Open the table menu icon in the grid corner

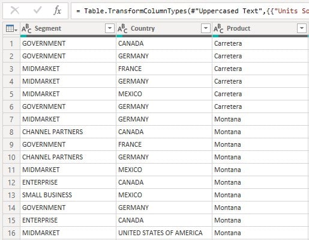tap(11, 29)
